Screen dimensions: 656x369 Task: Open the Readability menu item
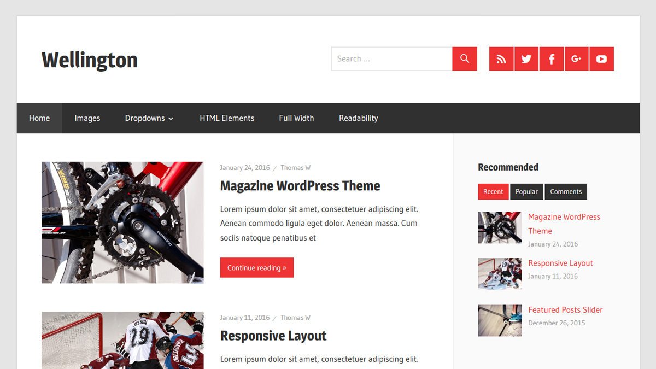(359, 118)
